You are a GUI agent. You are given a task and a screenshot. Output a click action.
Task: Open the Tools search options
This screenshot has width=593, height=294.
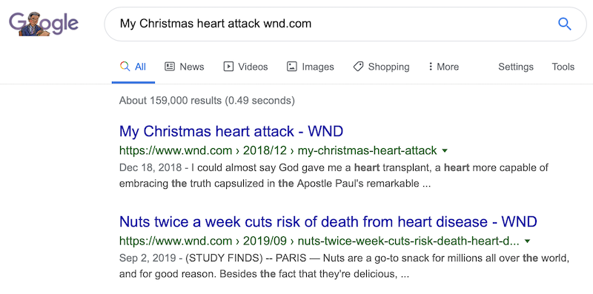(563, 67)
